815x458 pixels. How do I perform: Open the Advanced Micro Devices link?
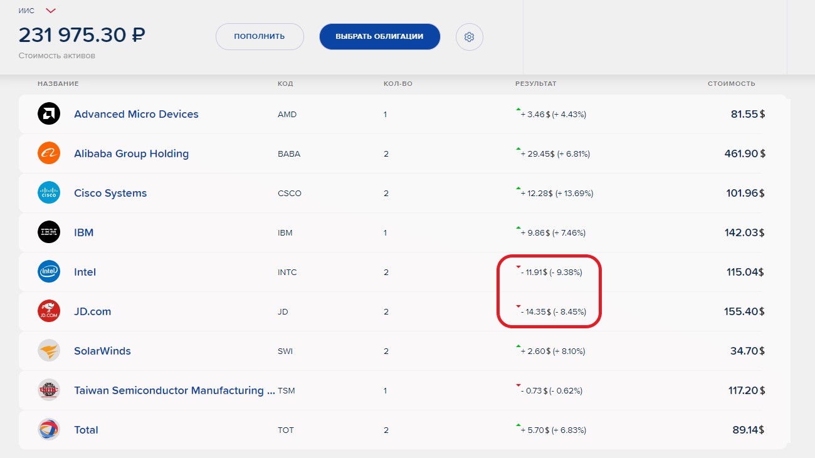tap(136, 114)
